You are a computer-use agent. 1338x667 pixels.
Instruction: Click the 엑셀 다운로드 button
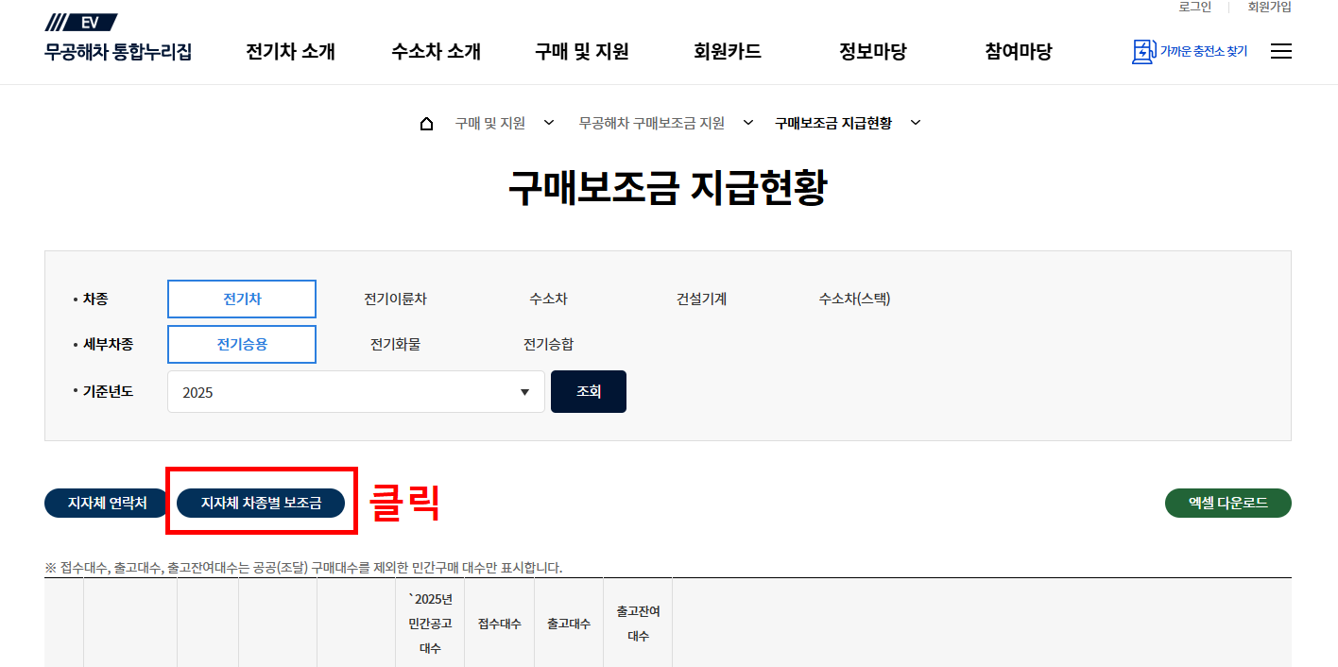pyautogui.click(x=1227, y=504)
